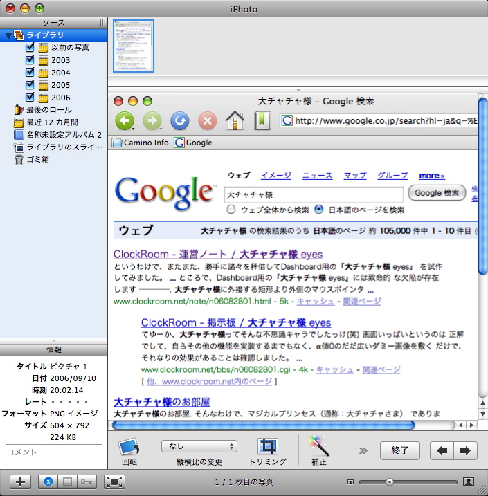The image size is (488, 496).
Task: Click the scroll right arrow
Action: (472, 425)
